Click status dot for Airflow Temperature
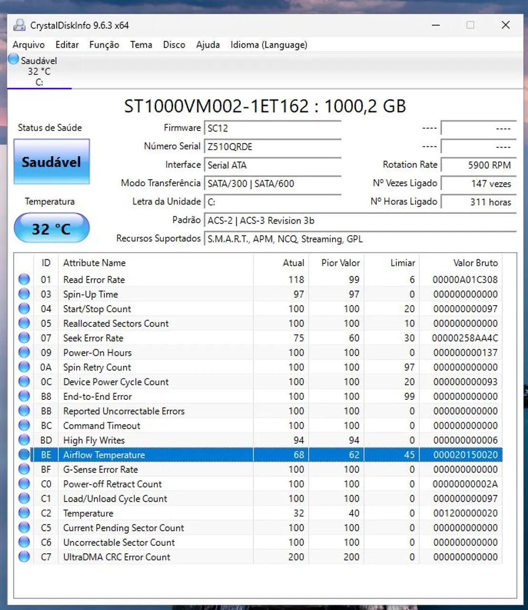This screenshot has height=610, width=528. 24,455
